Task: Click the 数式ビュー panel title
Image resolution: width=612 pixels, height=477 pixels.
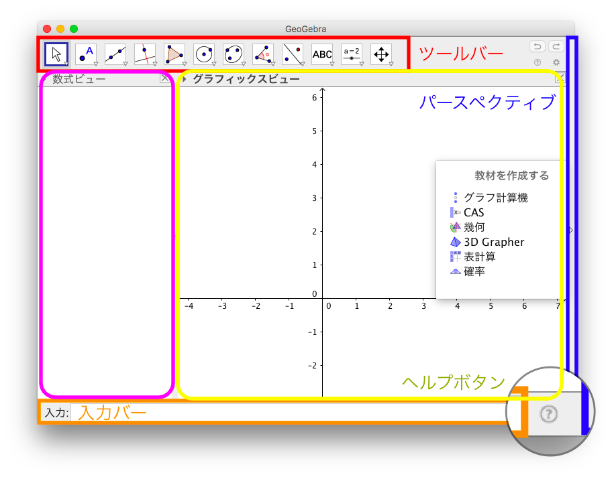Action: pyautogui.click(x=79, y=79)
